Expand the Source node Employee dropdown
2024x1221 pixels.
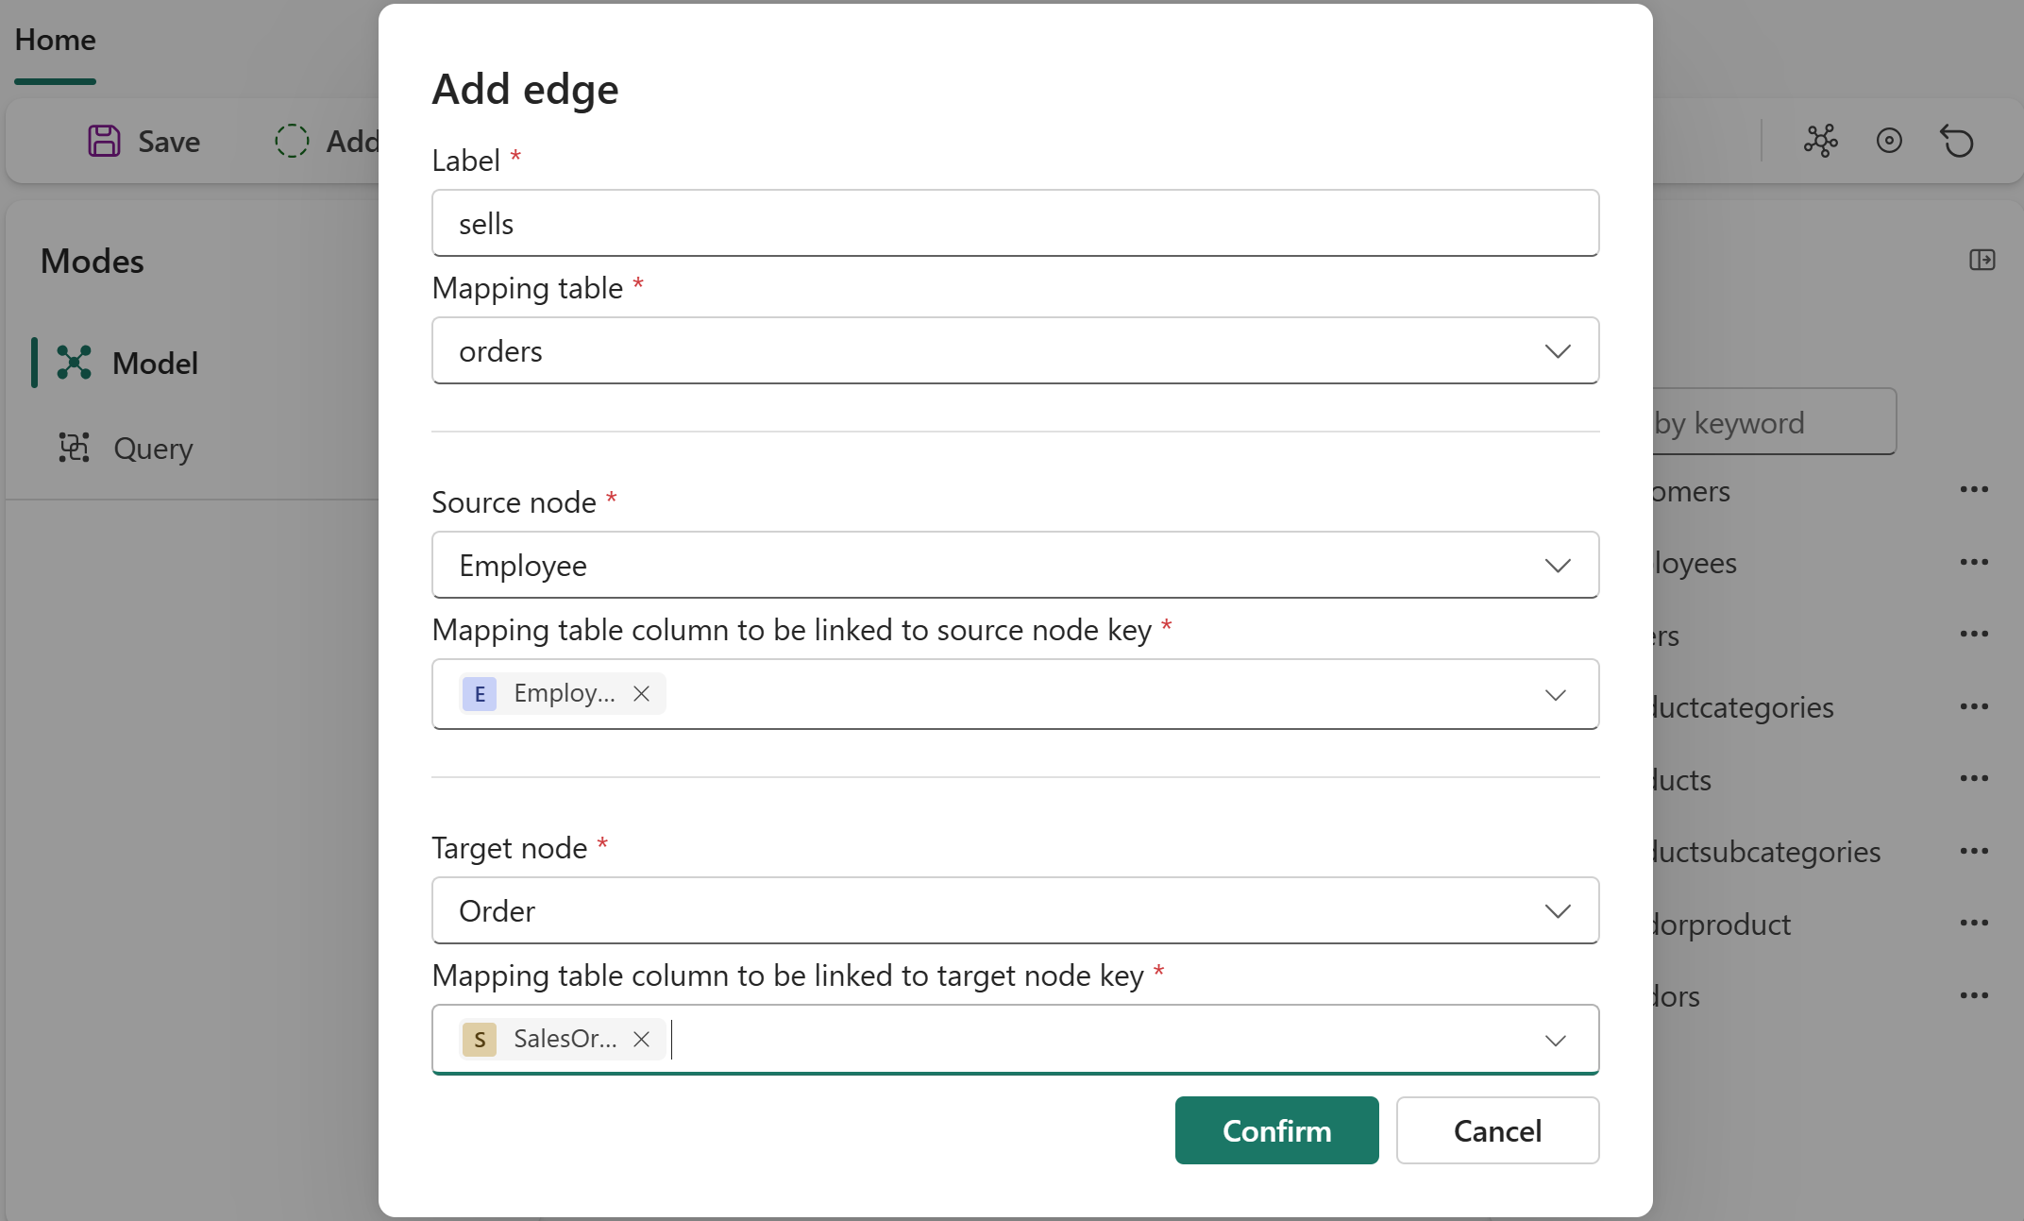[1557, 566]
